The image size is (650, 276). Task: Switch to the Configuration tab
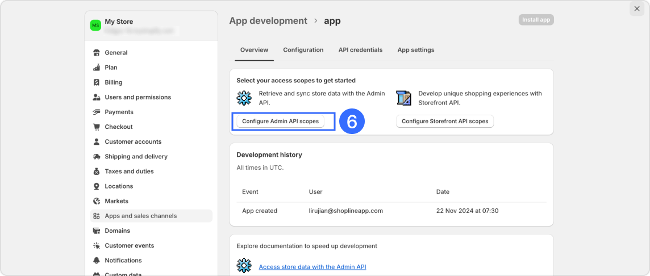coord(303,50)
